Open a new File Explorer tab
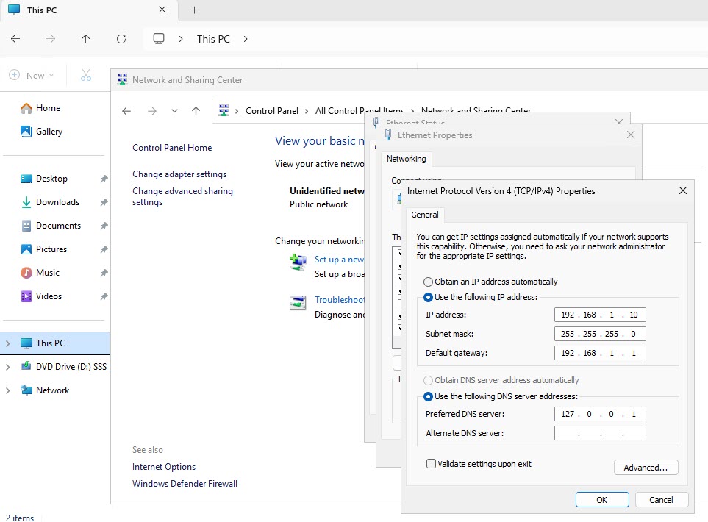The height and width of the screenshot is (522, 708). pyautogui.click(x=194, y=10)
